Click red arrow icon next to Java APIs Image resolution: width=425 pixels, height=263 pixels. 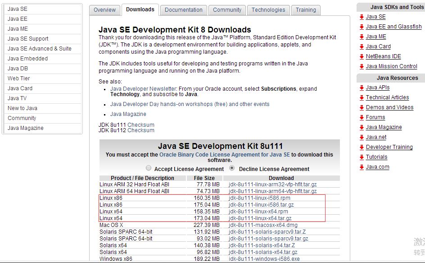coord(362,88)
